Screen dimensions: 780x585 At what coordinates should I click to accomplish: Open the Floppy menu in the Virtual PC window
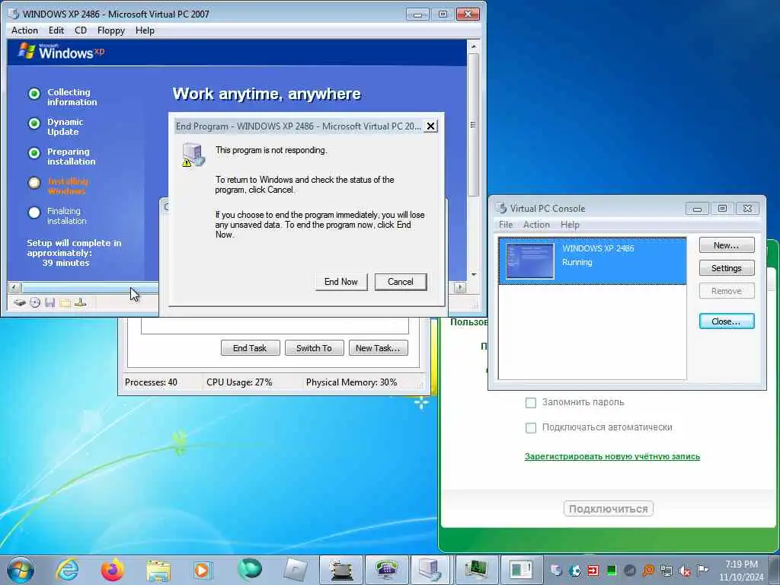(x=111, y=30)
